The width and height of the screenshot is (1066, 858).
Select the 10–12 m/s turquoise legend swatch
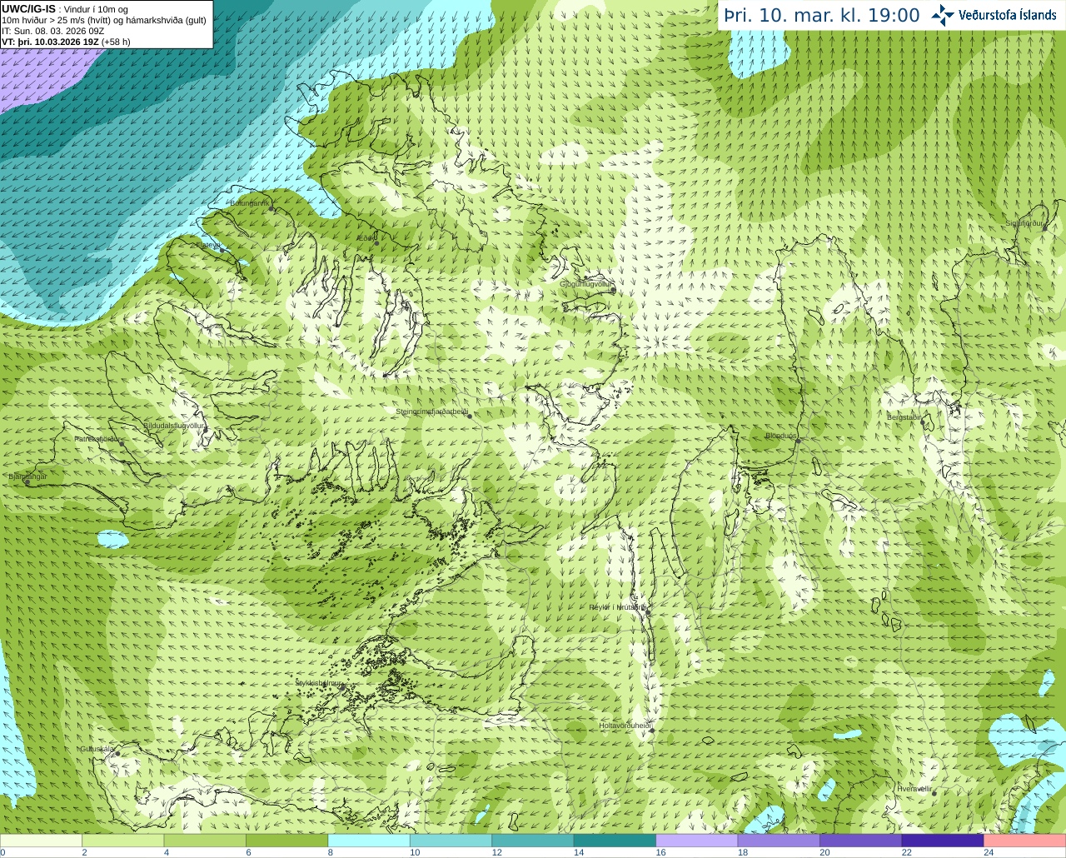451,841
